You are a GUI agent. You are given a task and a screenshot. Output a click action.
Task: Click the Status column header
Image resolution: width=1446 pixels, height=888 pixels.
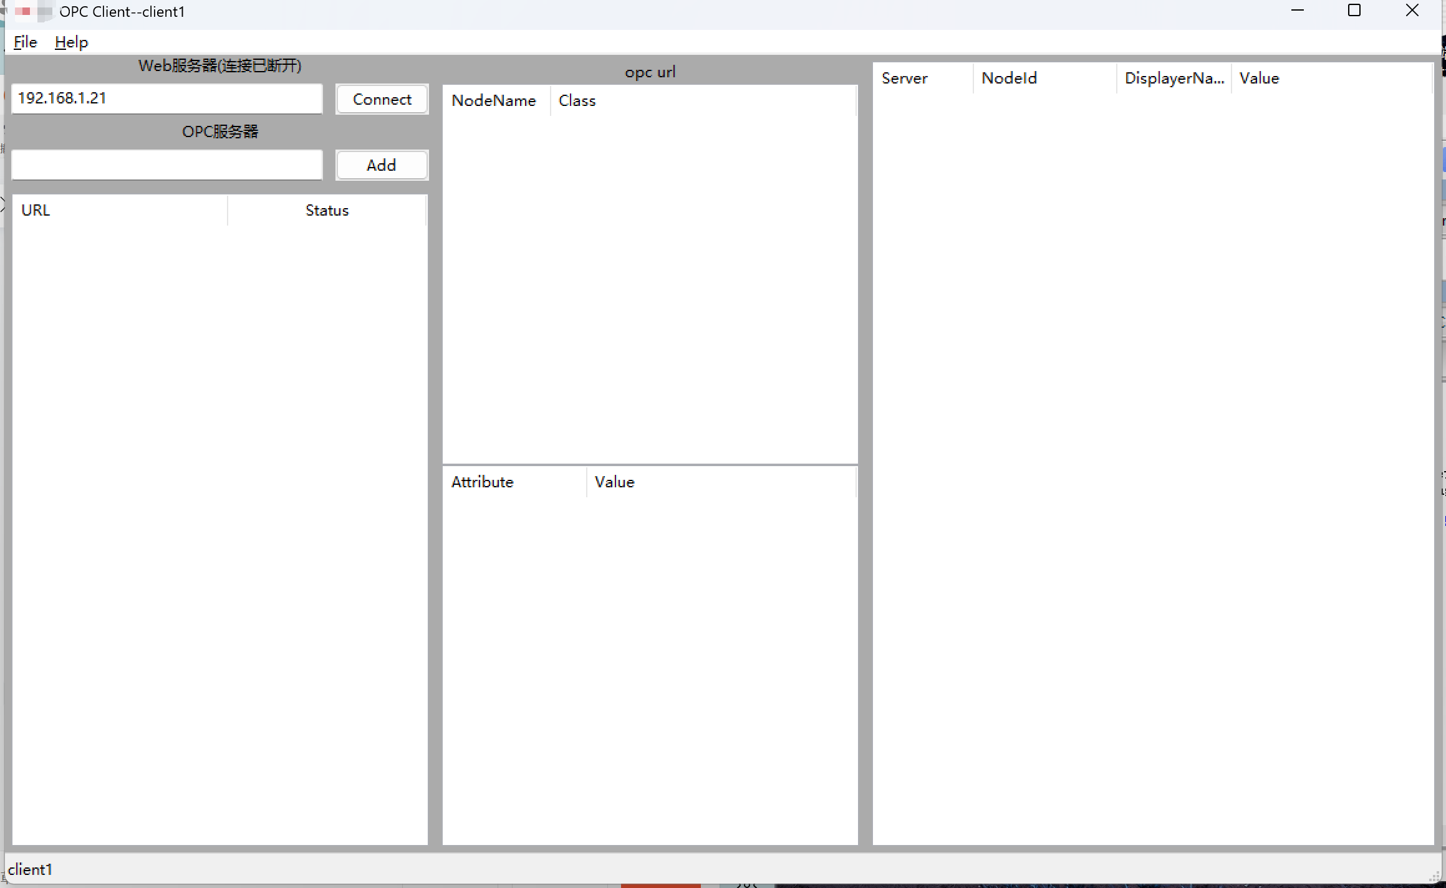[x=327, y=211]
